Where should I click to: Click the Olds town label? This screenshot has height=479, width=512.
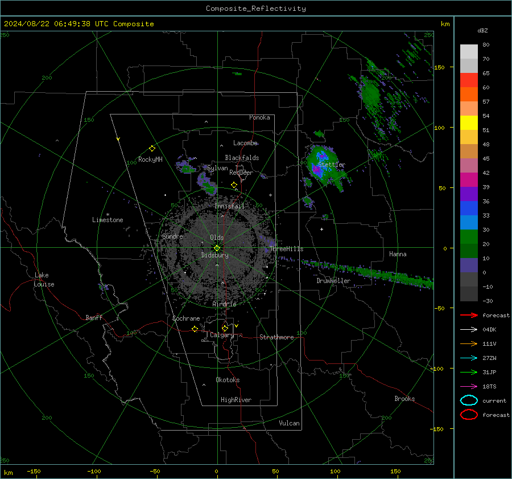[217, 238]
